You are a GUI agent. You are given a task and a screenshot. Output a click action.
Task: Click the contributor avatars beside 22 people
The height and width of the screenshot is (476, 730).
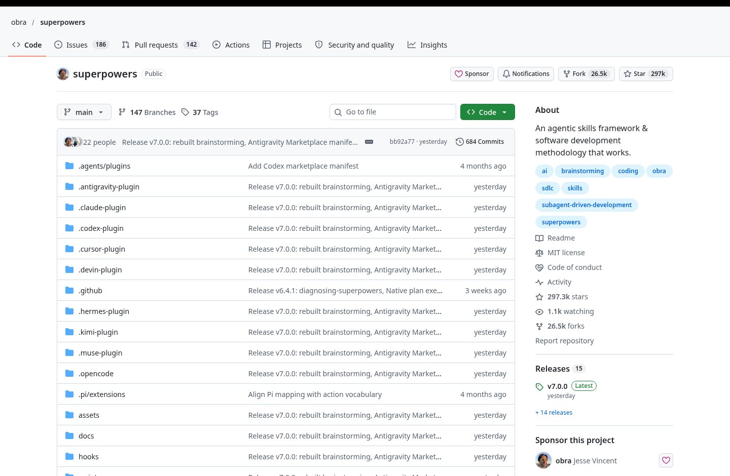click(x=72, y=142)
